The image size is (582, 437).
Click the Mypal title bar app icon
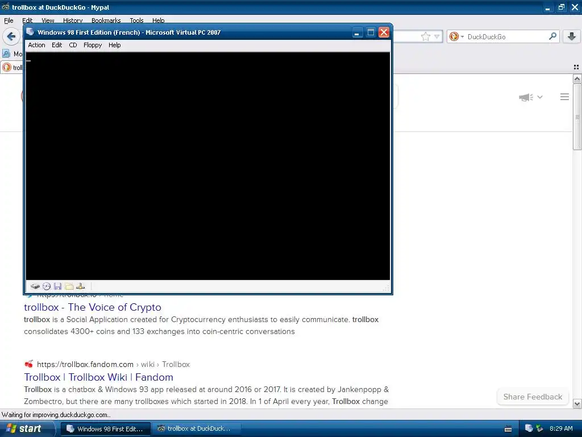6,7
